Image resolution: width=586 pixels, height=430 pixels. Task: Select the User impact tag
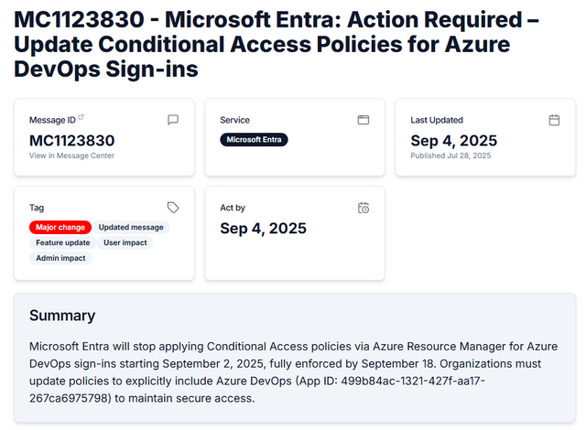[x=125, y=242]
